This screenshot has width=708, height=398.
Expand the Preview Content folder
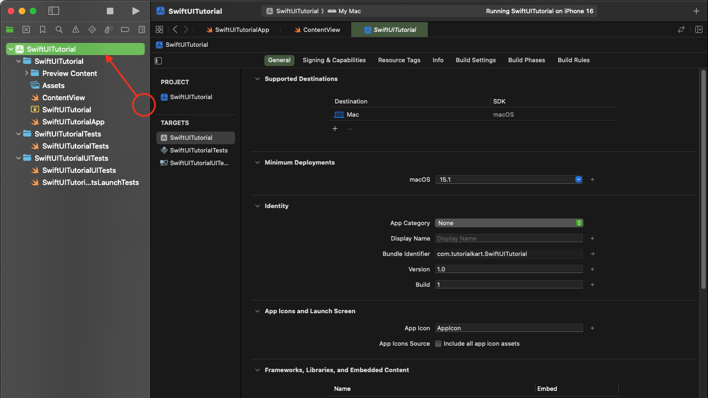[26, 73]
